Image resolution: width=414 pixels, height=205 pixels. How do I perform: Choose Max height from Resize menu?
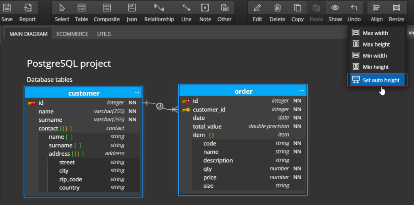(x=377, y=44)
